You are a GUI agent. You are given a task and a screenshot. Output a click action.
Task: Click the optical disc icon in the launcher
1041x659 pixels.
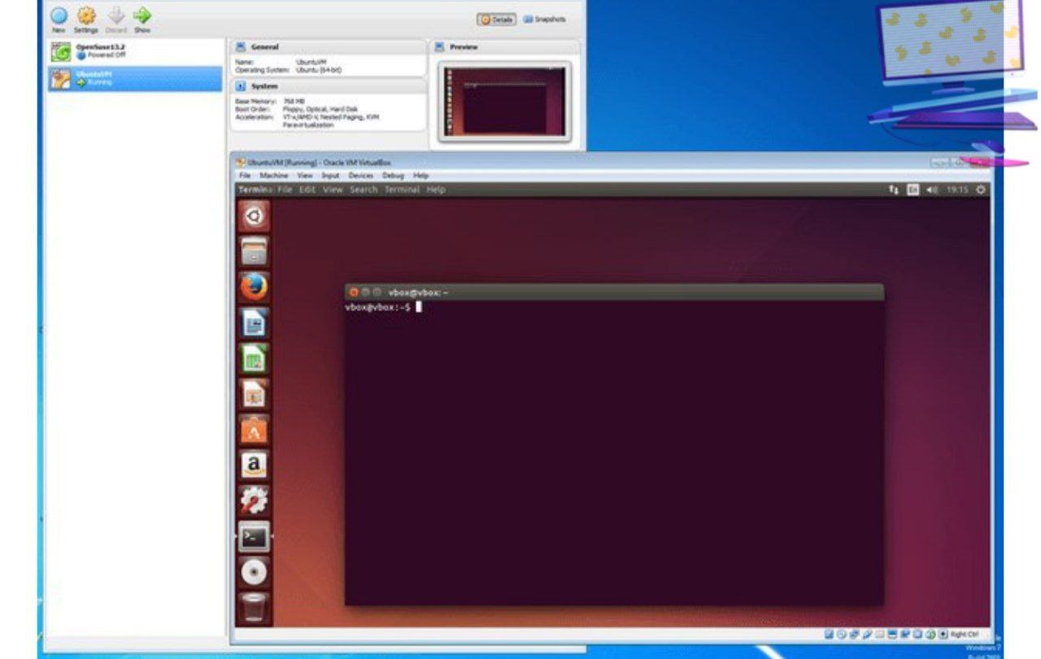pos(255,572)
